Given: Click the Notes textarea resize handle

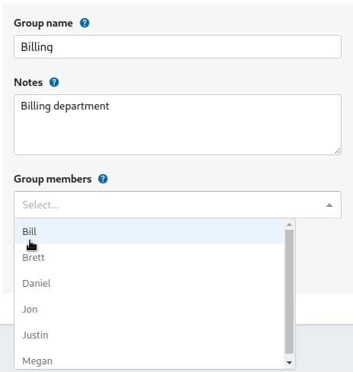Looking at the screenshot, I should pos(337,151).
